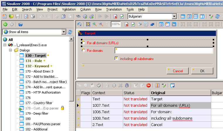This screenshot has width=223, height=131.
Task: Click the zoom out magnifier icon
Action: click(x=101, y=24)
